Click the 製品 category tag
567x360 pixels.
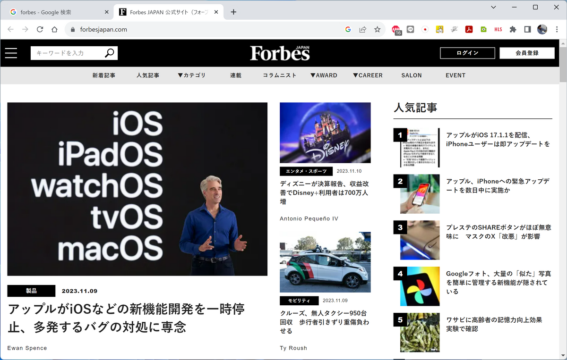click(x=31, y=291)
